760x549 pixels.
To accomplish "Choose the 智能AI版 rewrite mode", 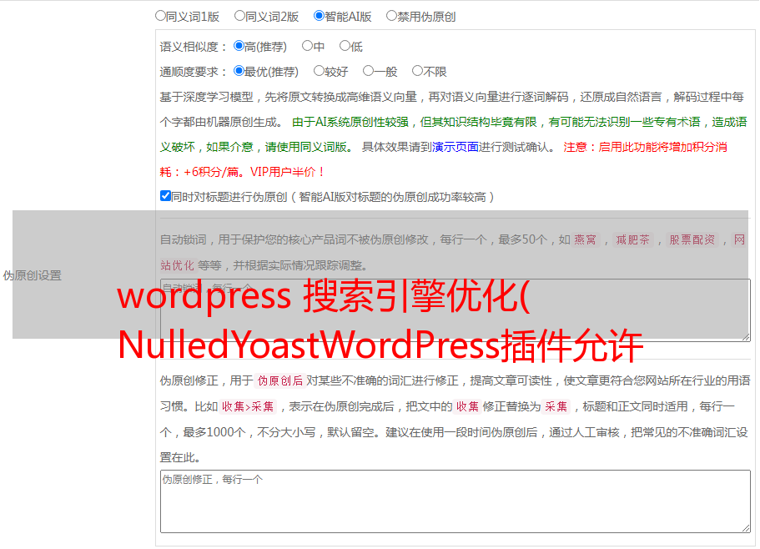I will click(x=319, y=16).
